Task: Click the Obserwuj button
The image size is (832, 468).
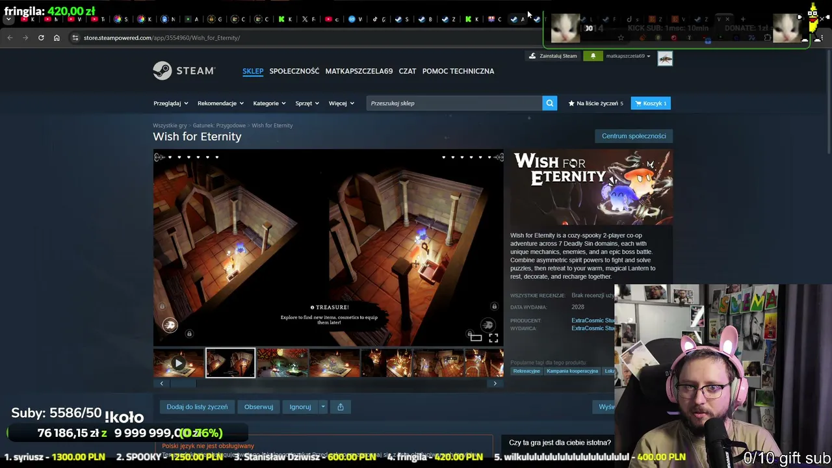Action: (x=259, y=407)
